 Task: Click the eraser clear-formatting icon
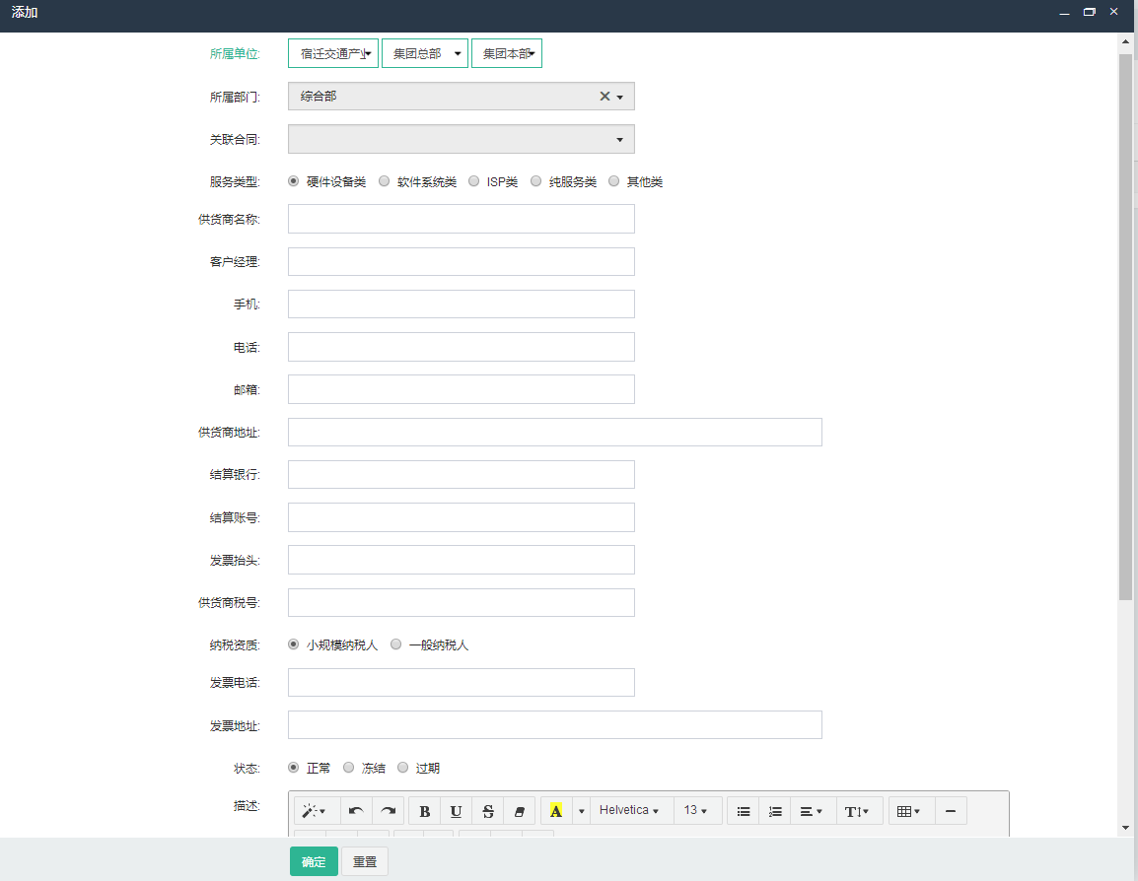coord(520,811)
